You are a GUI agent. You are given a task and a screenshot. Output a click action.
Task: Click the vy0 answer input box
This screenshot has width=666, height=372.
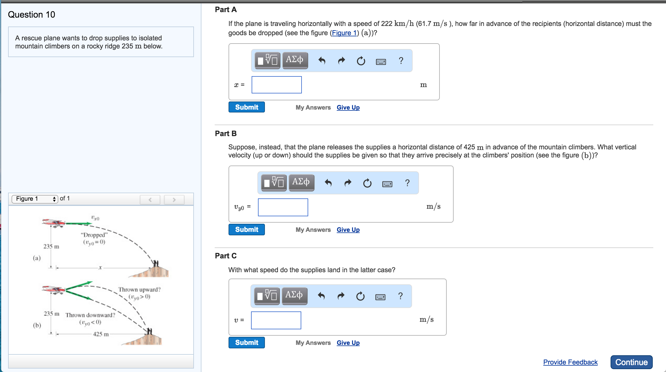[283, 207]
